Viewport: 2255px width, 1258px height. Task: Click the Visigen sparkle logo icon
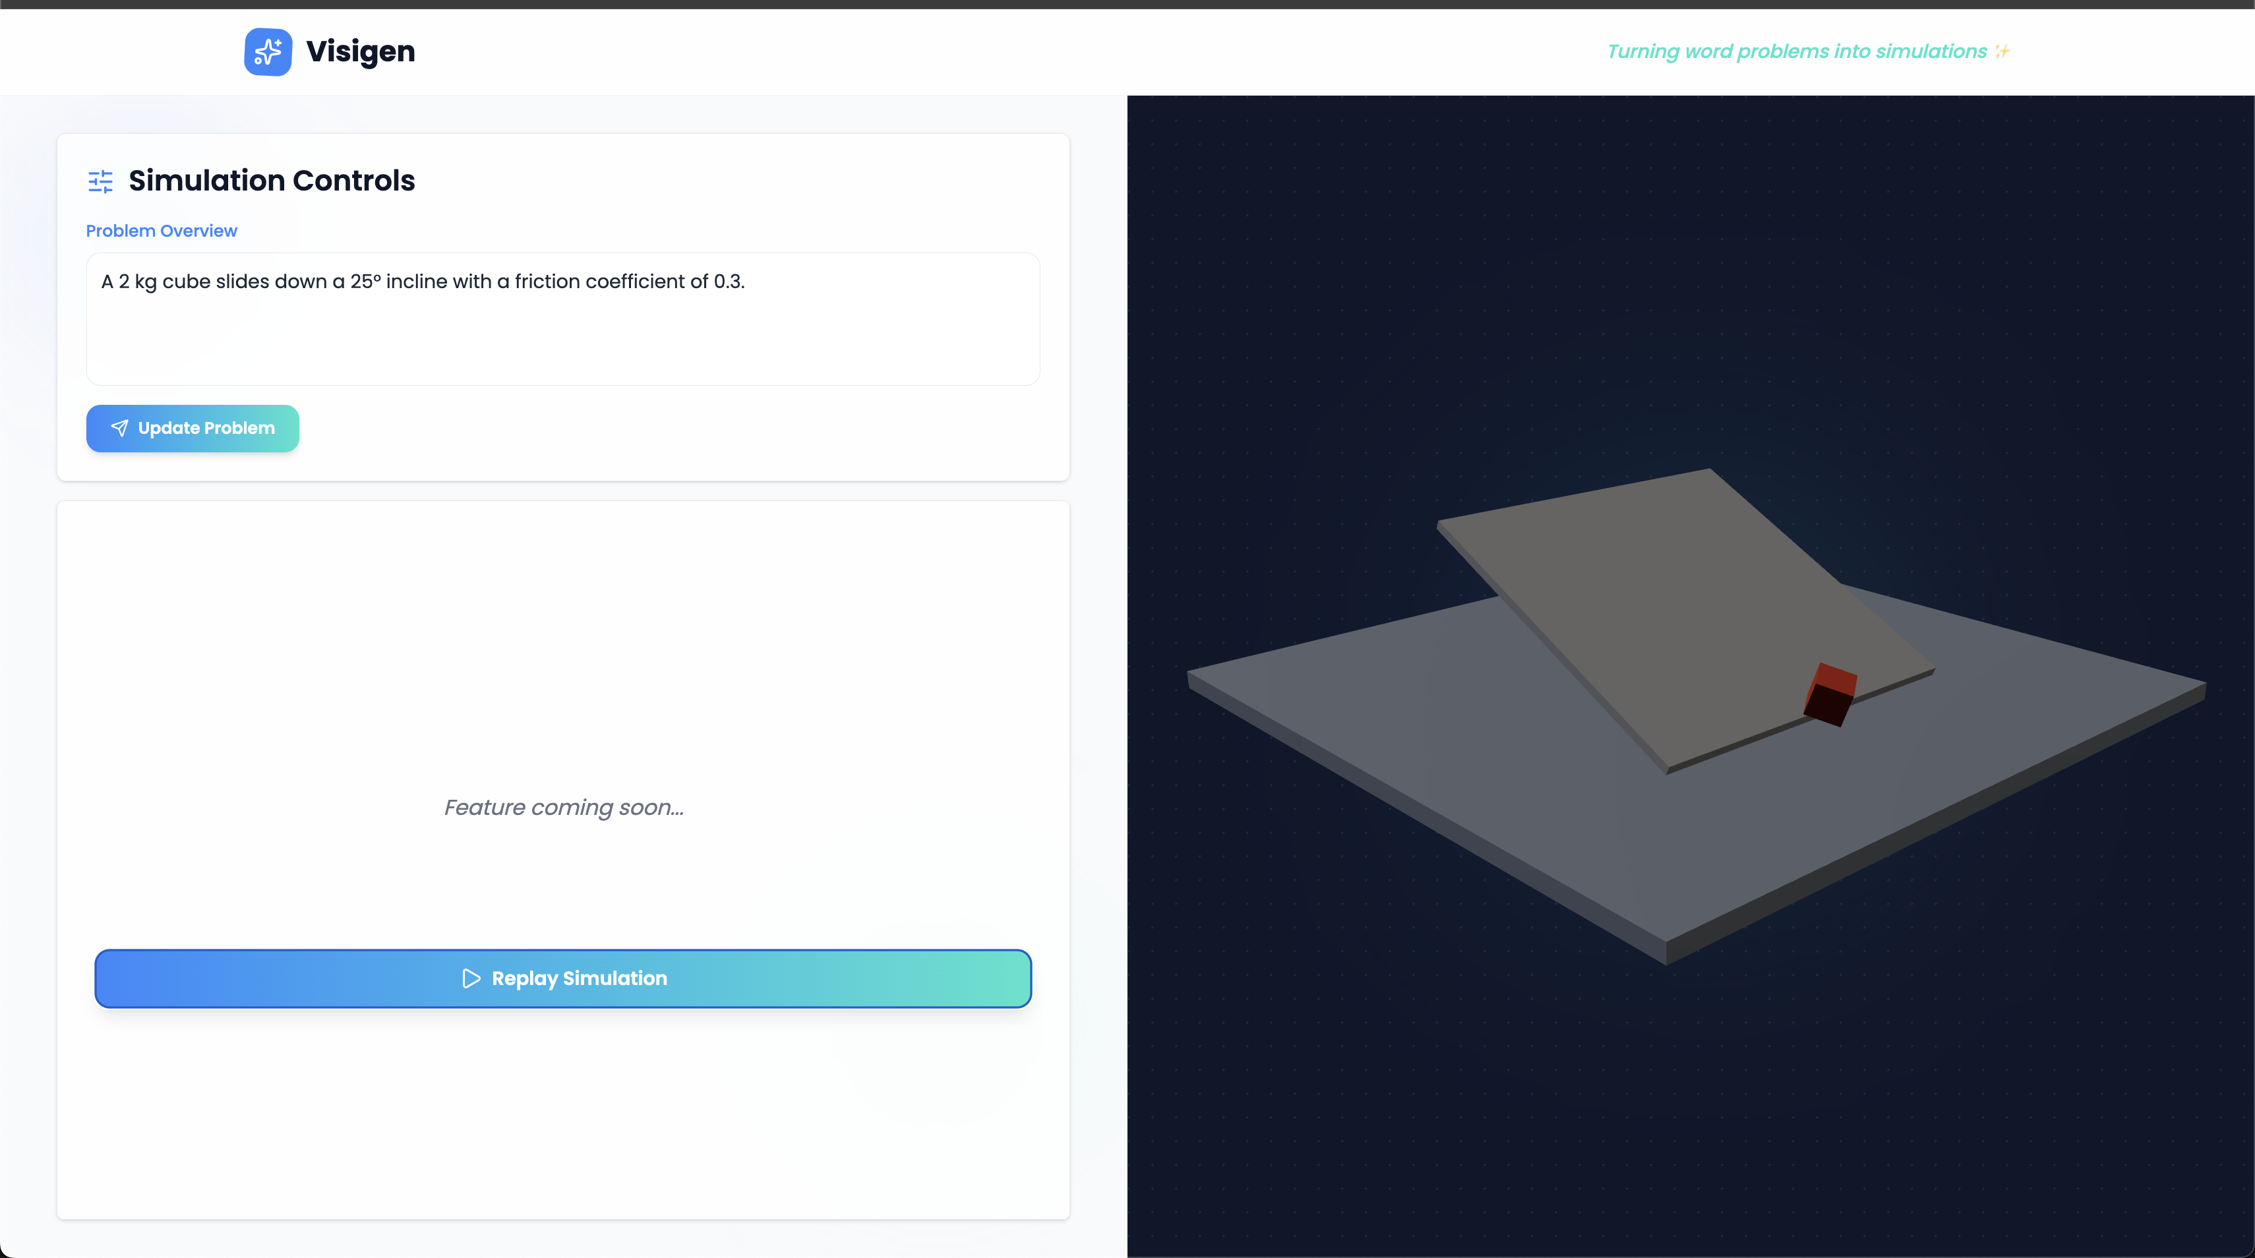coord(268,51)
